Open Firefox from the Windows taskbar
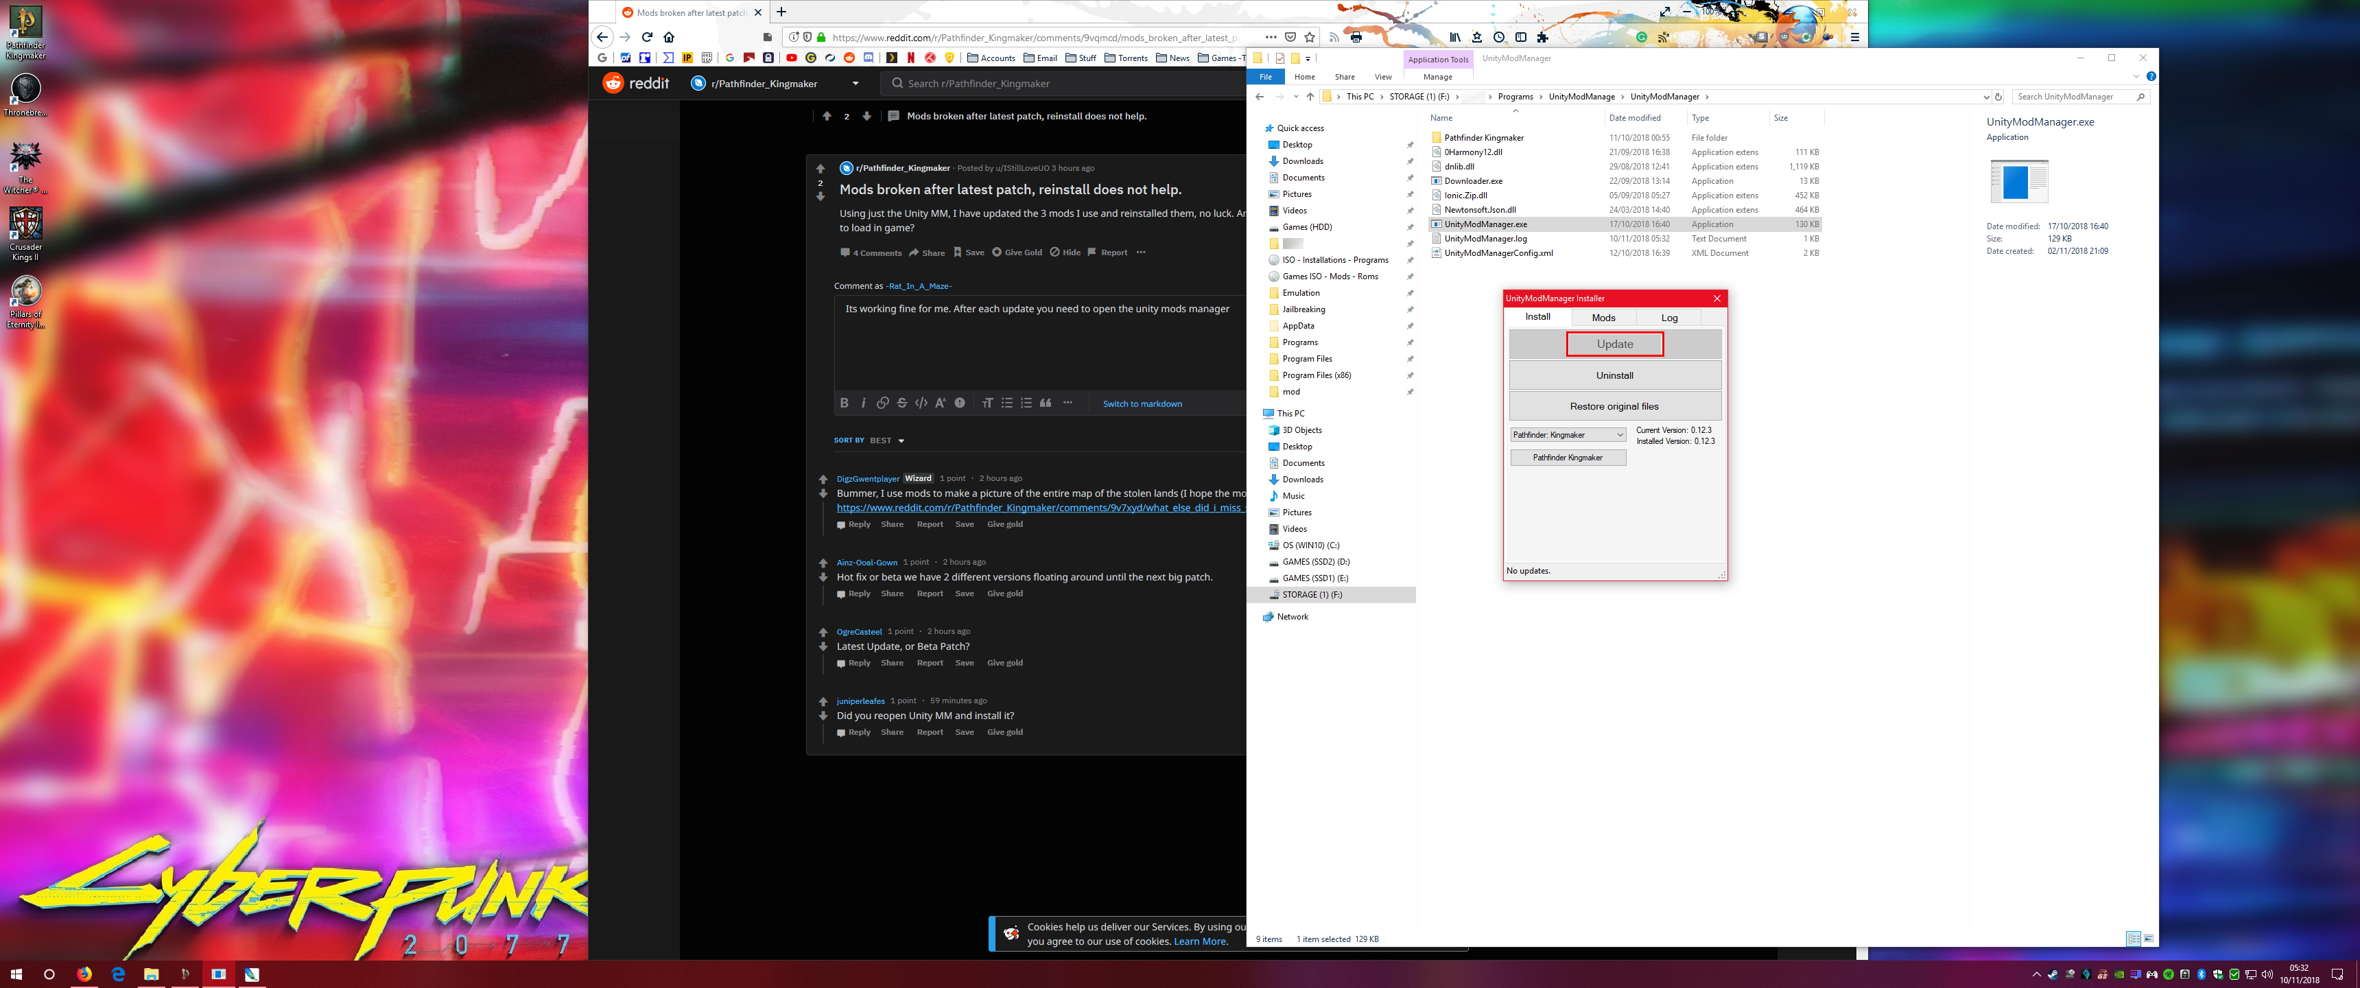The width and height of the screenshot is (2360, 988). tap(84, 974)
